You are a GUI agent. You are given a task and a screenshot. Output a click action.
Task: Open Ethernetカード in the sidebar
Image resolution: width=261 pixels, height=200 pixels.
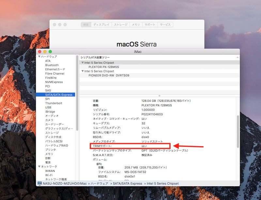click(55, 69)
